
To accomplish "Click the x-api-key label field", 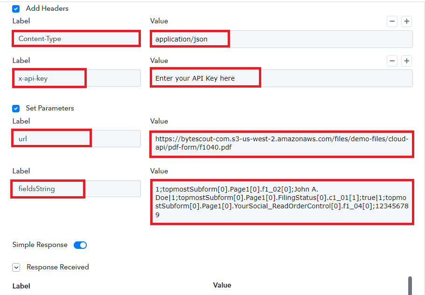I will pos(49,78).
